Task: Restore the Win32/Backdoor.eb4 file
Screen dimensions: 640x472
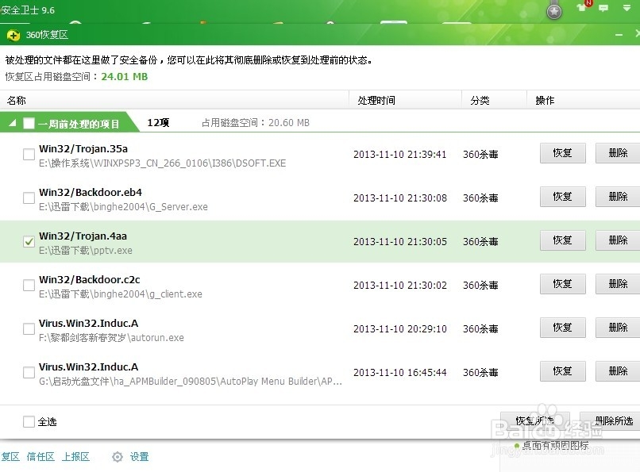Action: pyautogui.click(x=562, y=197)
